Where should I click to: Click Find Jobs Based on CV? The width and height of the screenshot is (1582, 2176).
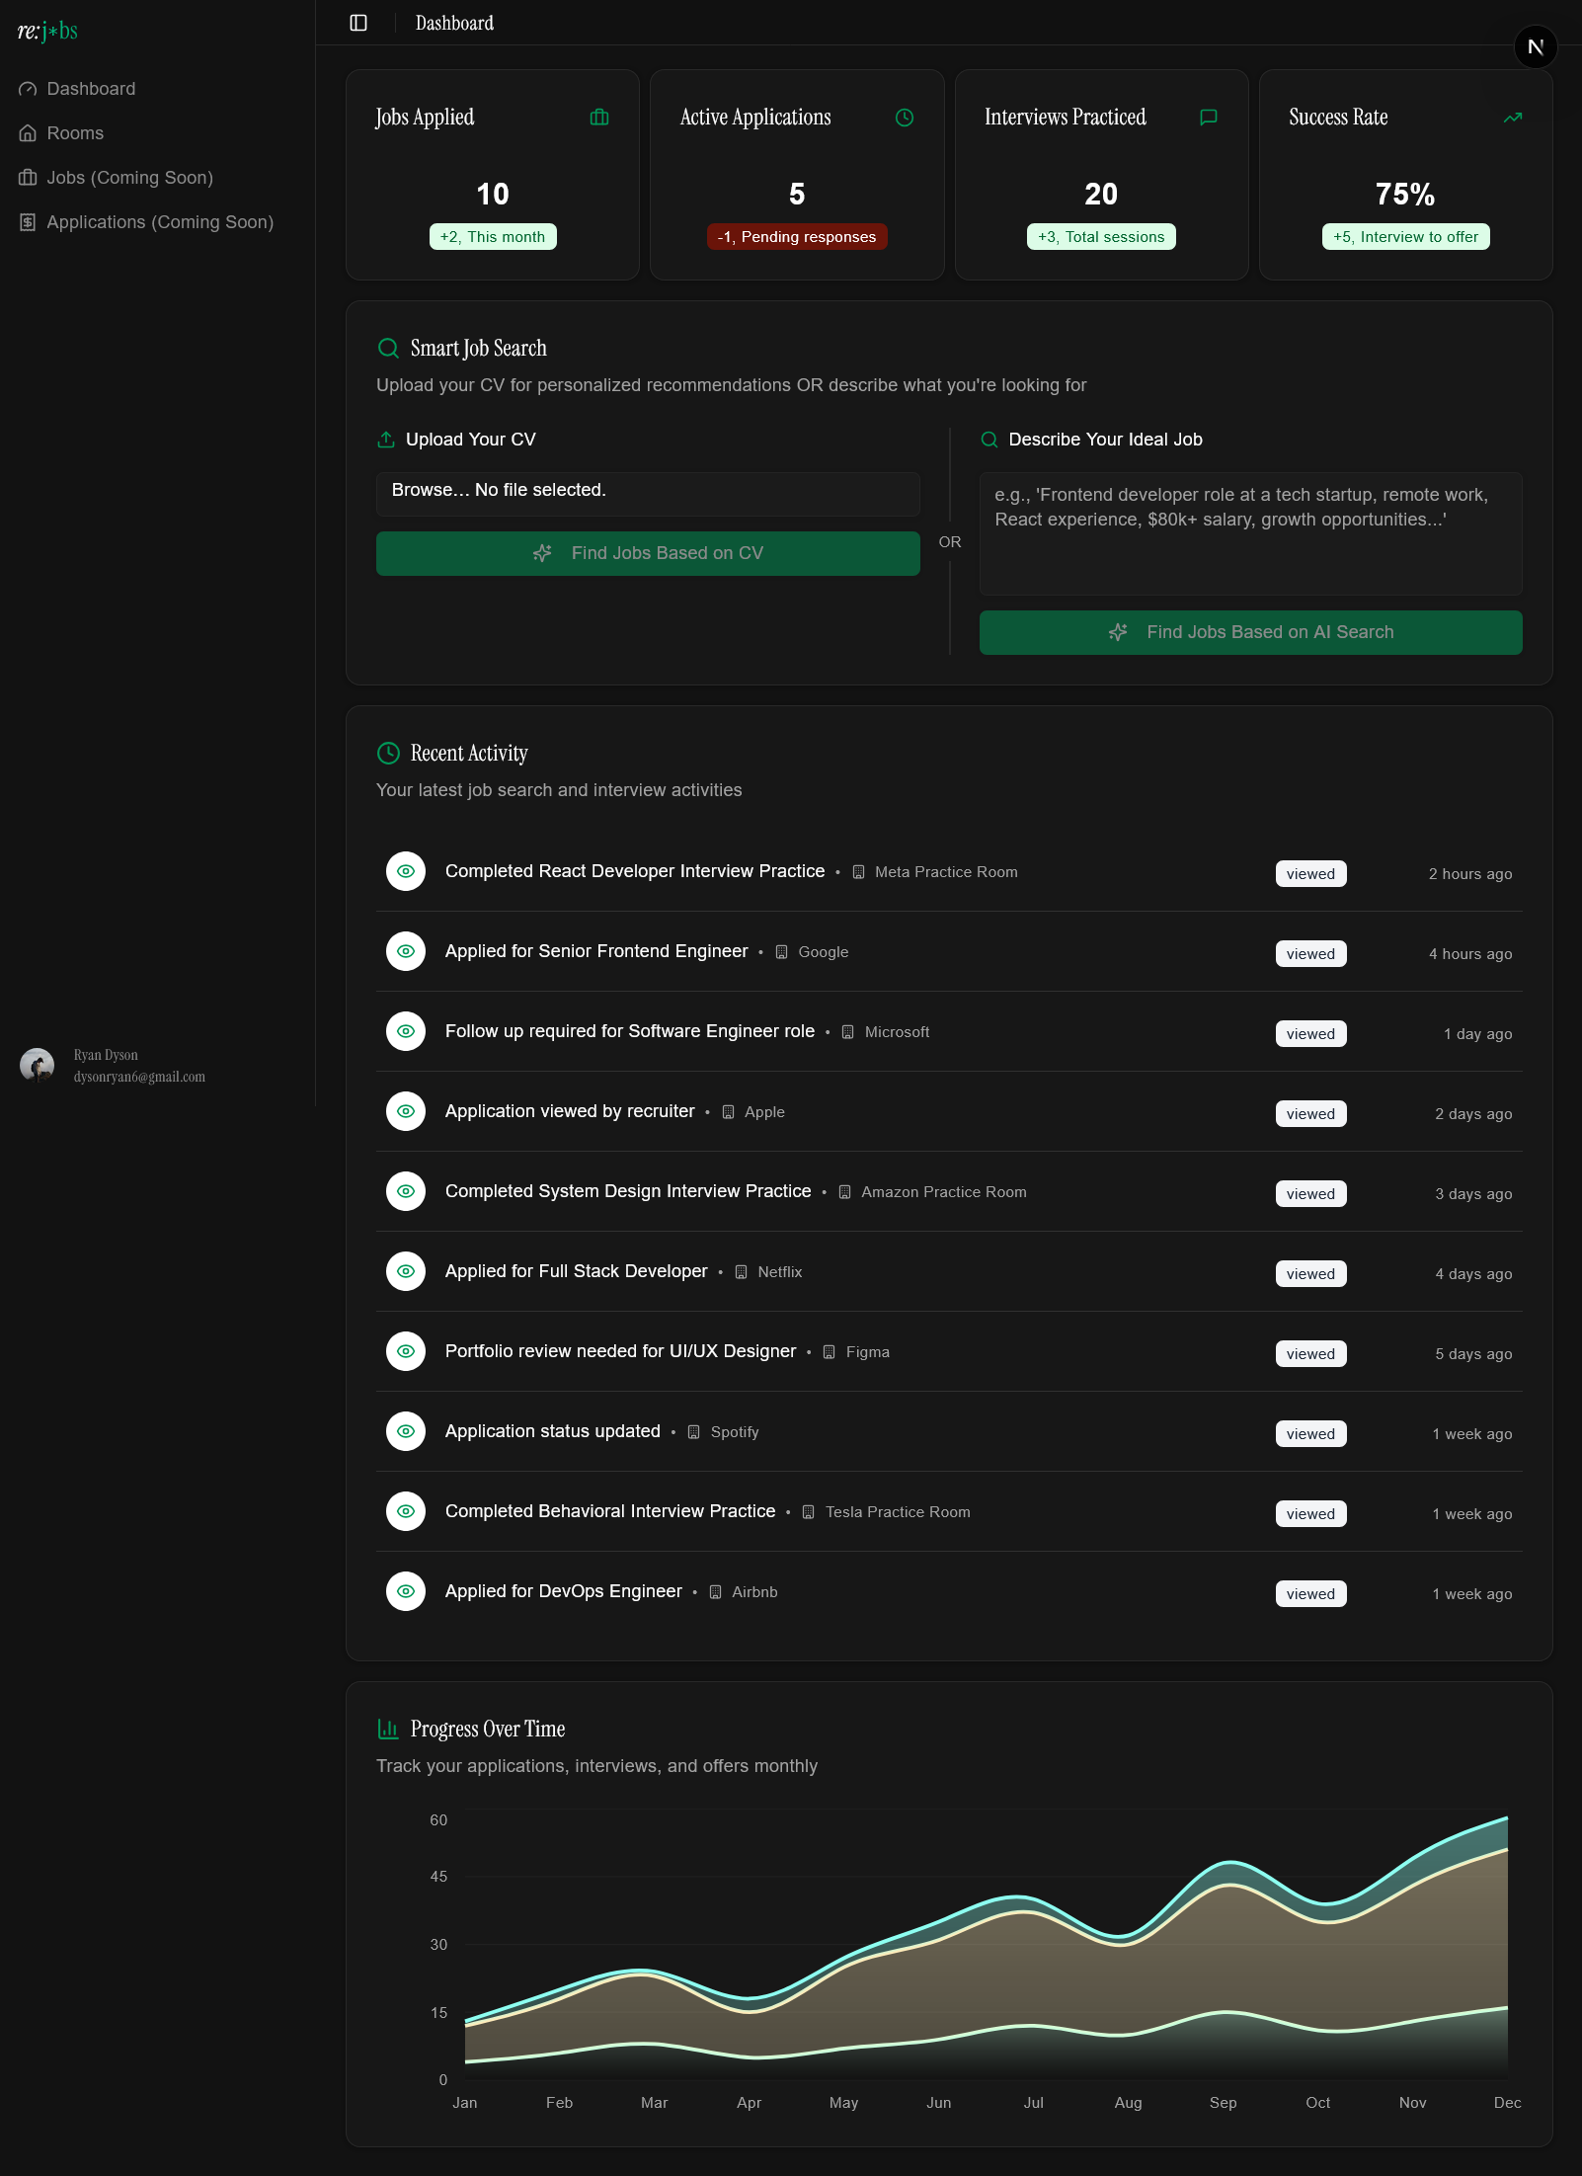tap(648, 553)
